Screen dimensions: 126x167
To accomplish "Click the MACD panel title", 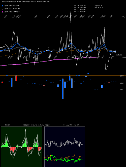I will pos(8,125).
